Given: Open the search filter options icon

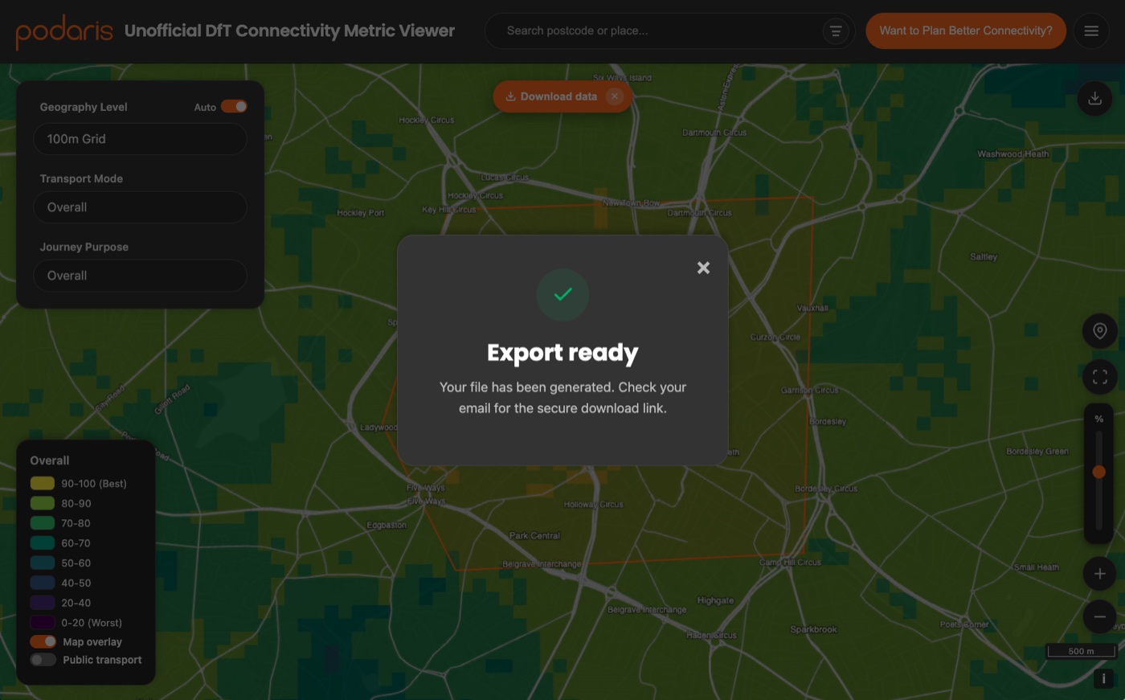Looking at the screenshot, I should pyautogui.click(x=836, y=31).
